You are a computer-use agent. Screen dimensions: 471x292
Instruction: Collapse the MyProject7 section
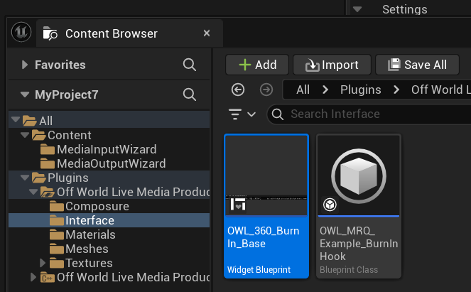25,94
